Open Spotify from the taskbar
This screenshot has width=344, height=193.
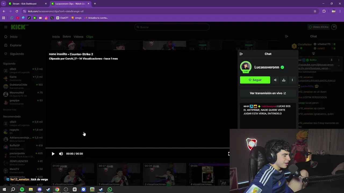tap(22, 190)
